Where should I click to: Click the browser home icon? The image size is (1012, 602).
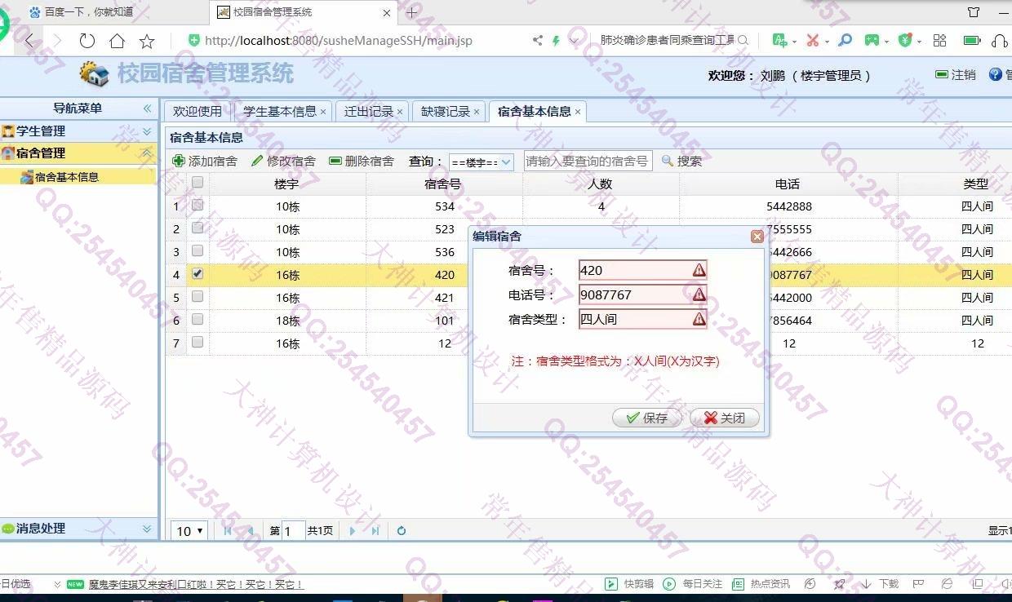click(x=118, y=41)
